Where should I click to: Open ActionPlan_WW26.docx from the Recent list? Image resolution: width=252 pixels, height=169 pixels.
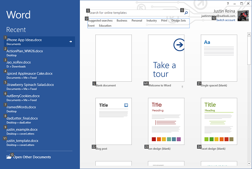[25, 51]
